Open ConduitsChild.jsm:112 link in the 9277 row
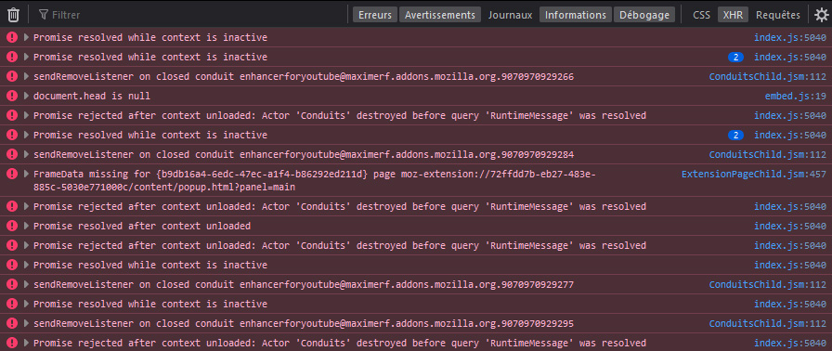The image size is (832, 351). pyautogui.click(x=767, y=284)
